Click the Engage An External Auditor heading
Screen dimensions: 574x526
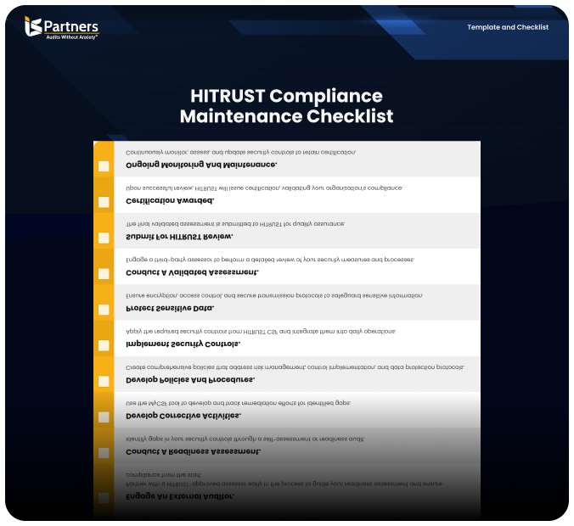pos(180,496)
